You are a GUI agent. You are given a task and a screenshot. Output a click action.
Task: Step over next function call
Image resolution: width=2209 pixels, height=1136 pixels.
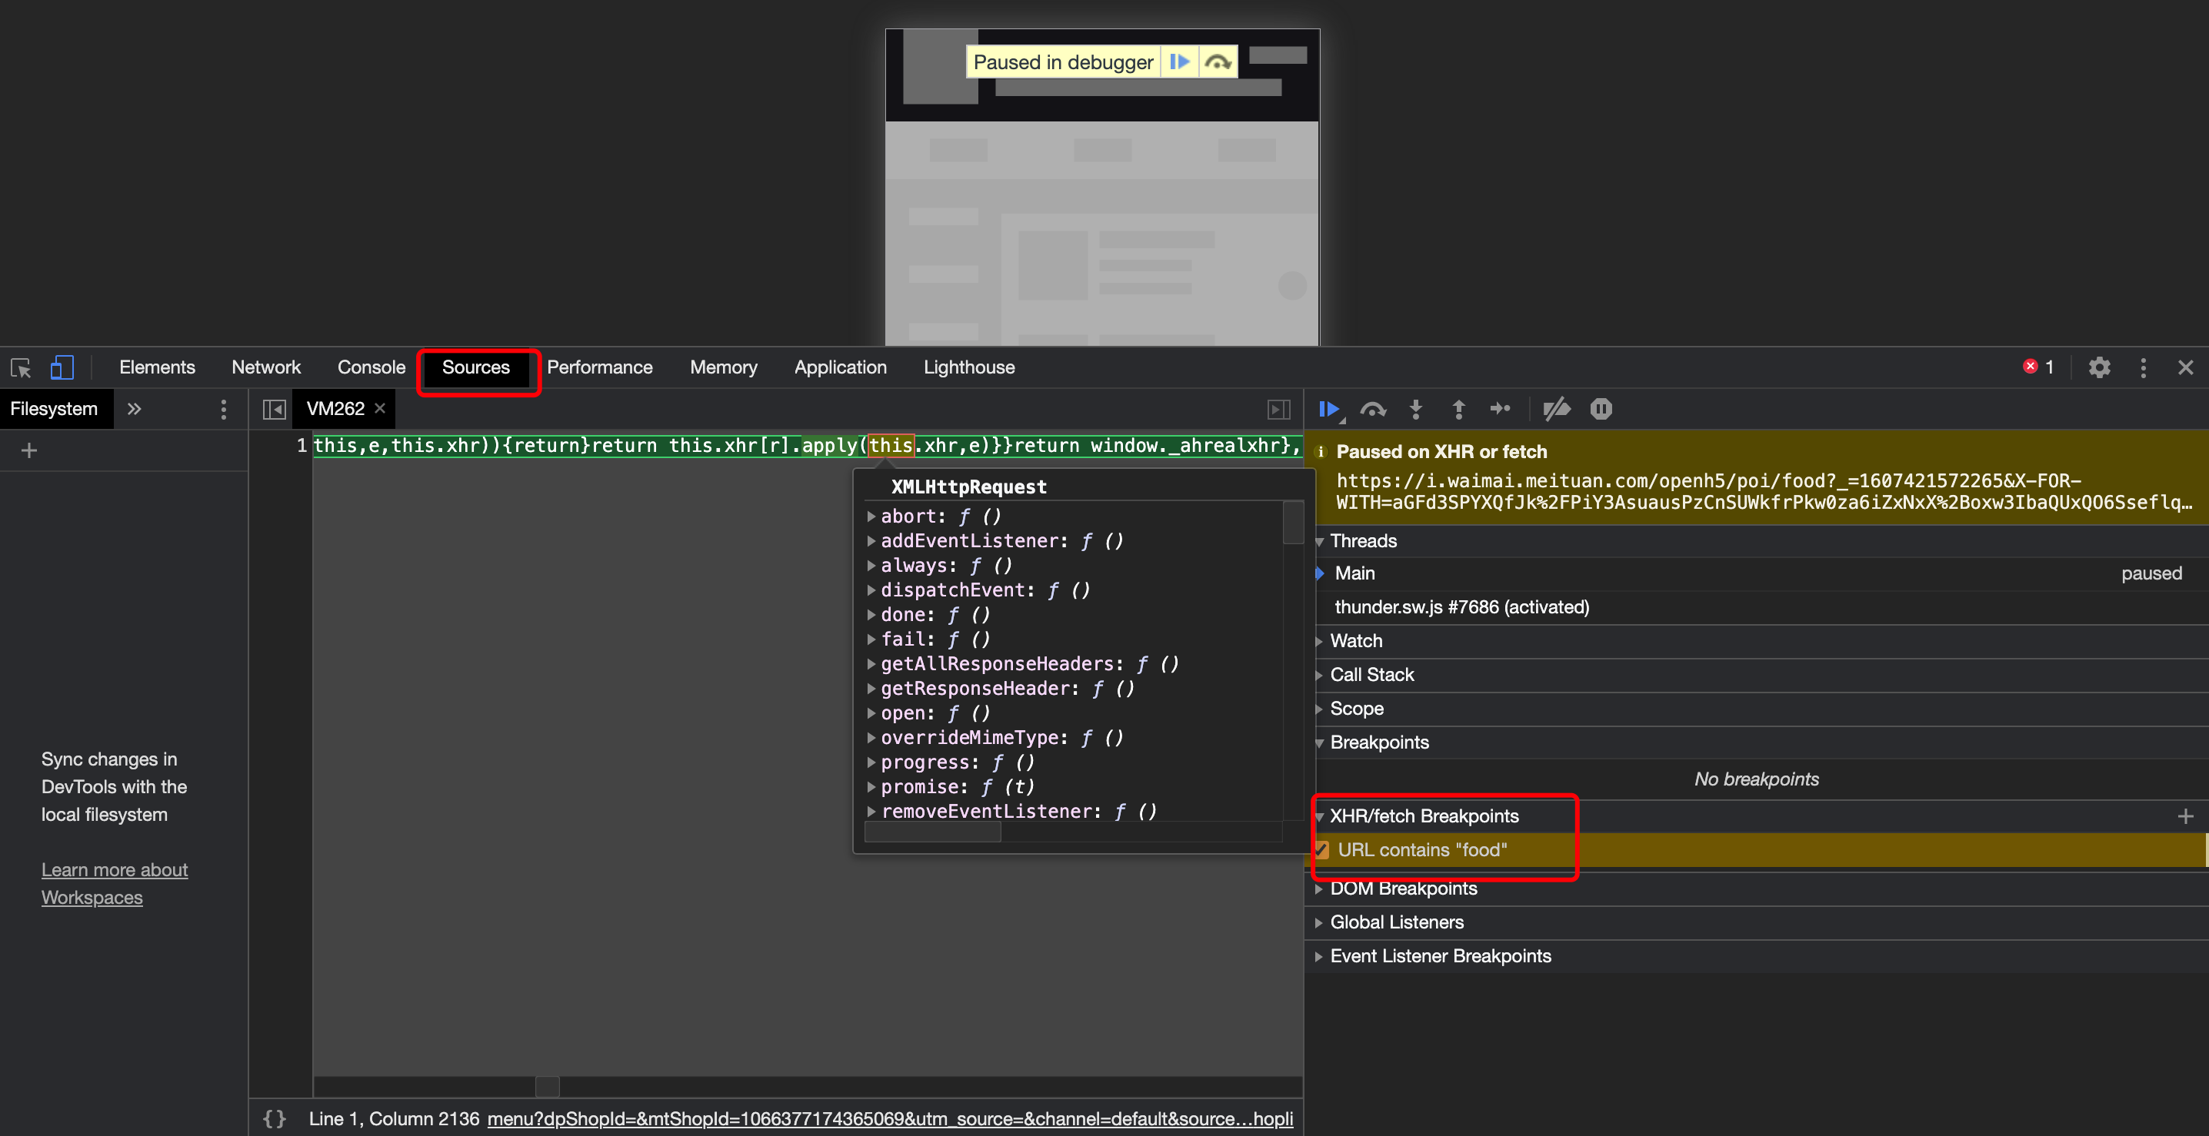[x=1373, y=410]
